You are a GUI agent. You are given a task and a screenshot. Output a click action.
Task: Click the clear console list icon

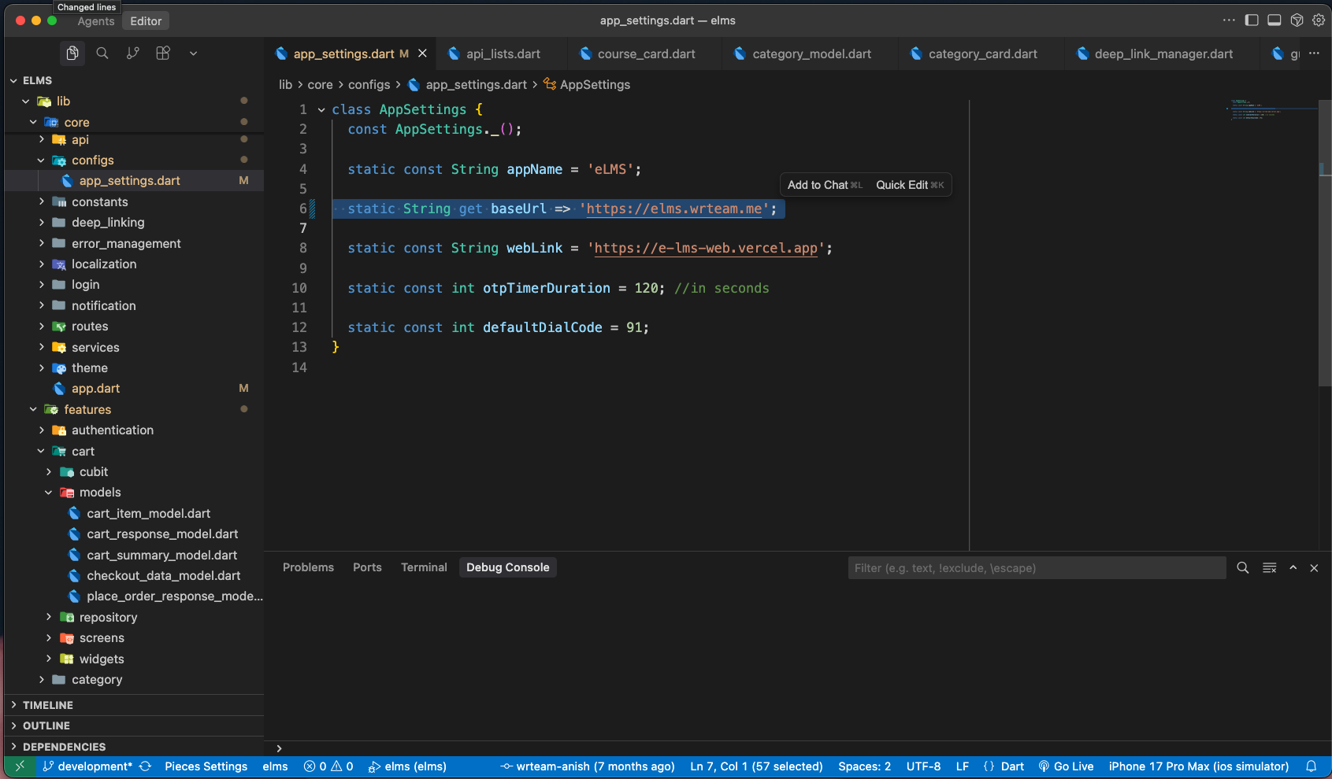click(x=1269, y=567)
